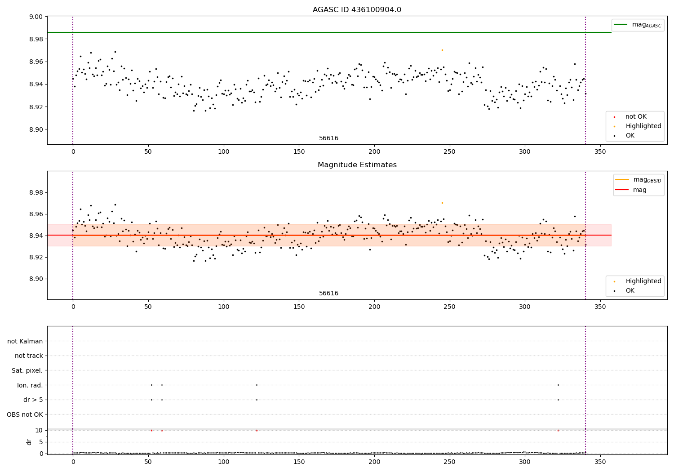Click orange line sample beside mag OBSID
Screen dimensions: 674x472
(x=622, y=180)
